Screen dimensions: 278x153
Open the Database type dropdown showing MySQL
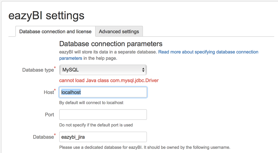click(103, 70)
